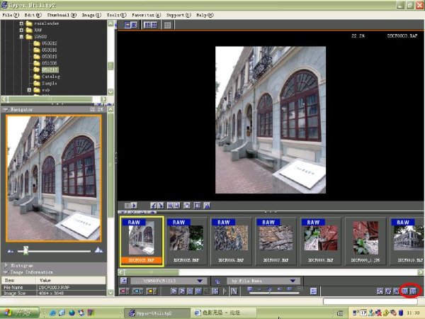Select the DSCF0006.RAF thumbnail
This screenshot has height=319, width=425.
[231, 241]
